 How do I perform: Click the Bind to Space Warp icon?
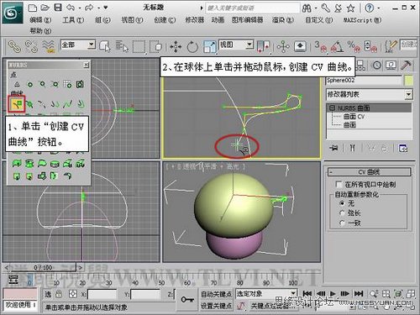pos(49,46)
